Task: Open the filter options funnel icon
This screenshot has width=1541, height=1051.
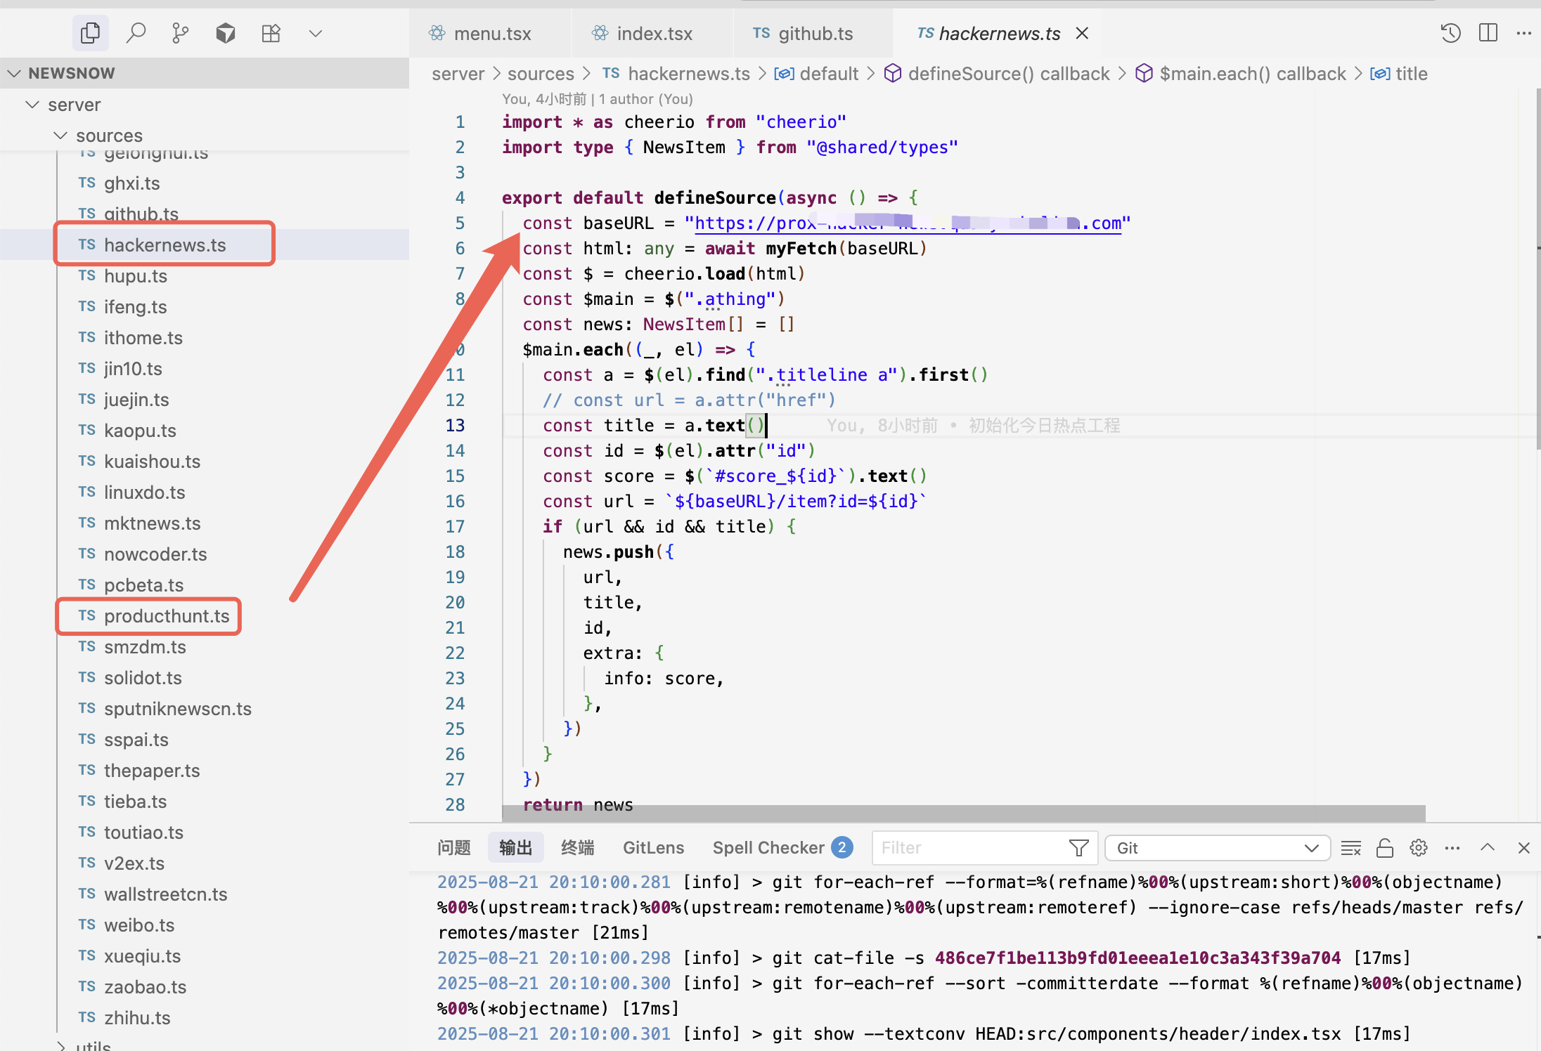Action: click(1078, 848)
